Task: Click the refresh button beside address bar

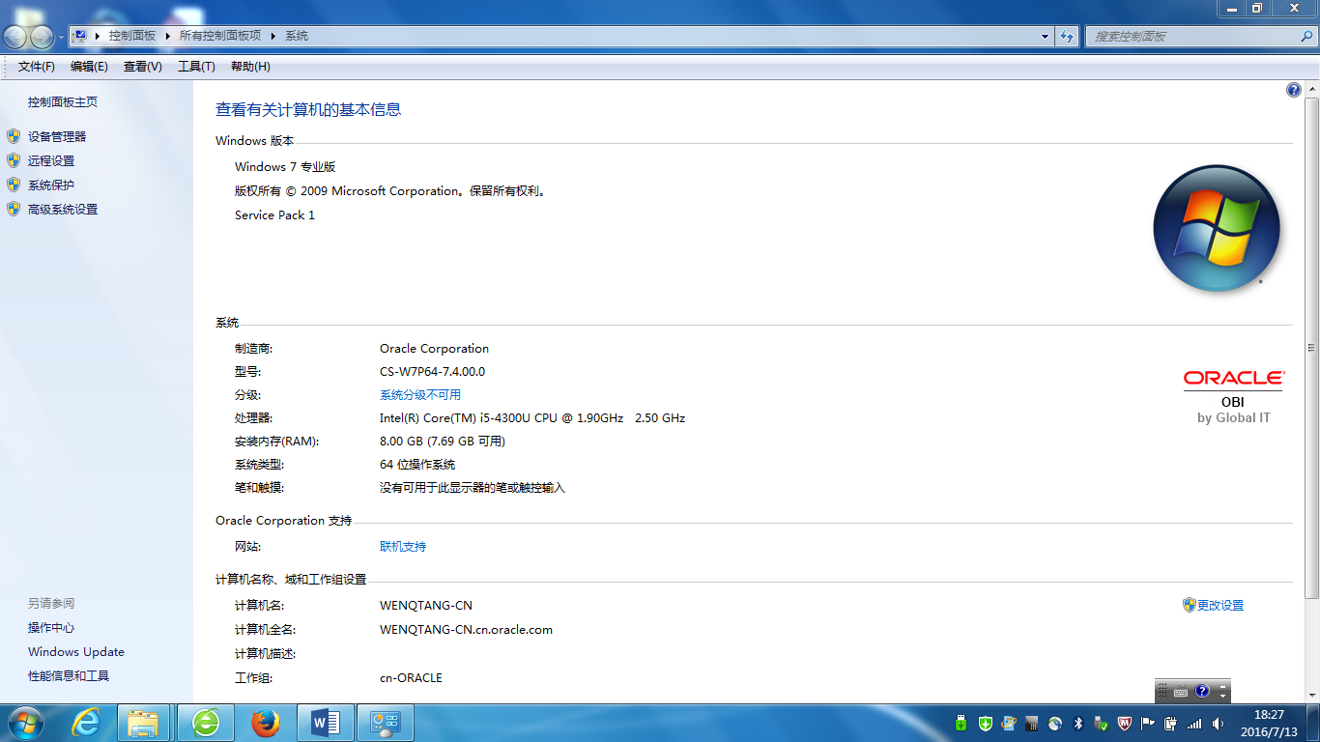Action: point(1067,36)
